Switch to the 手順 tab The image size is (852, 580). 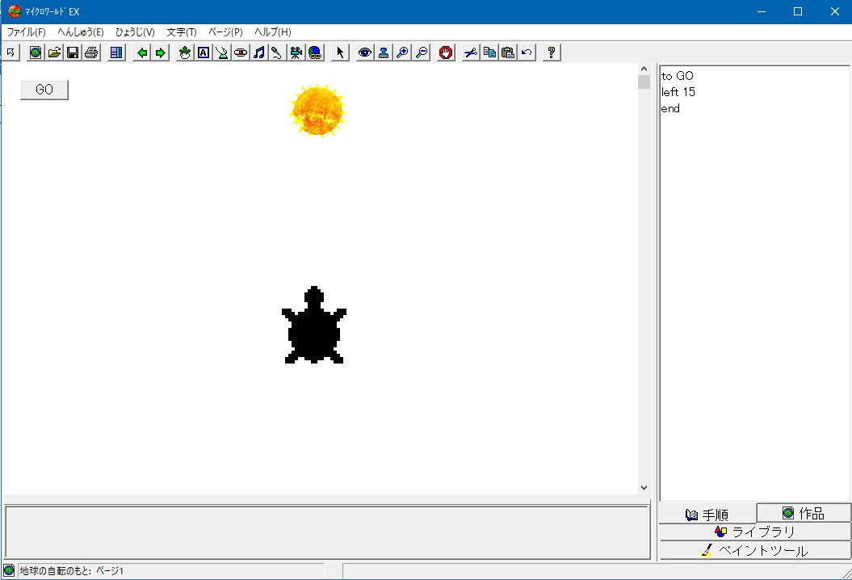707,515
